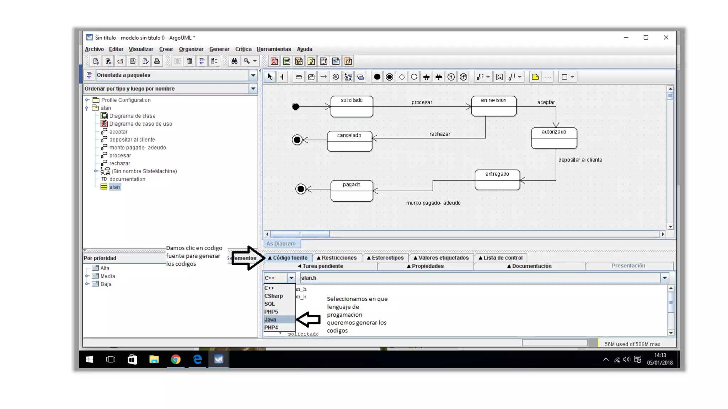Expand the Sin nombre StateMachine tree node
The width and height of the screenshot is (728, 409).
(x=95, y=171)
